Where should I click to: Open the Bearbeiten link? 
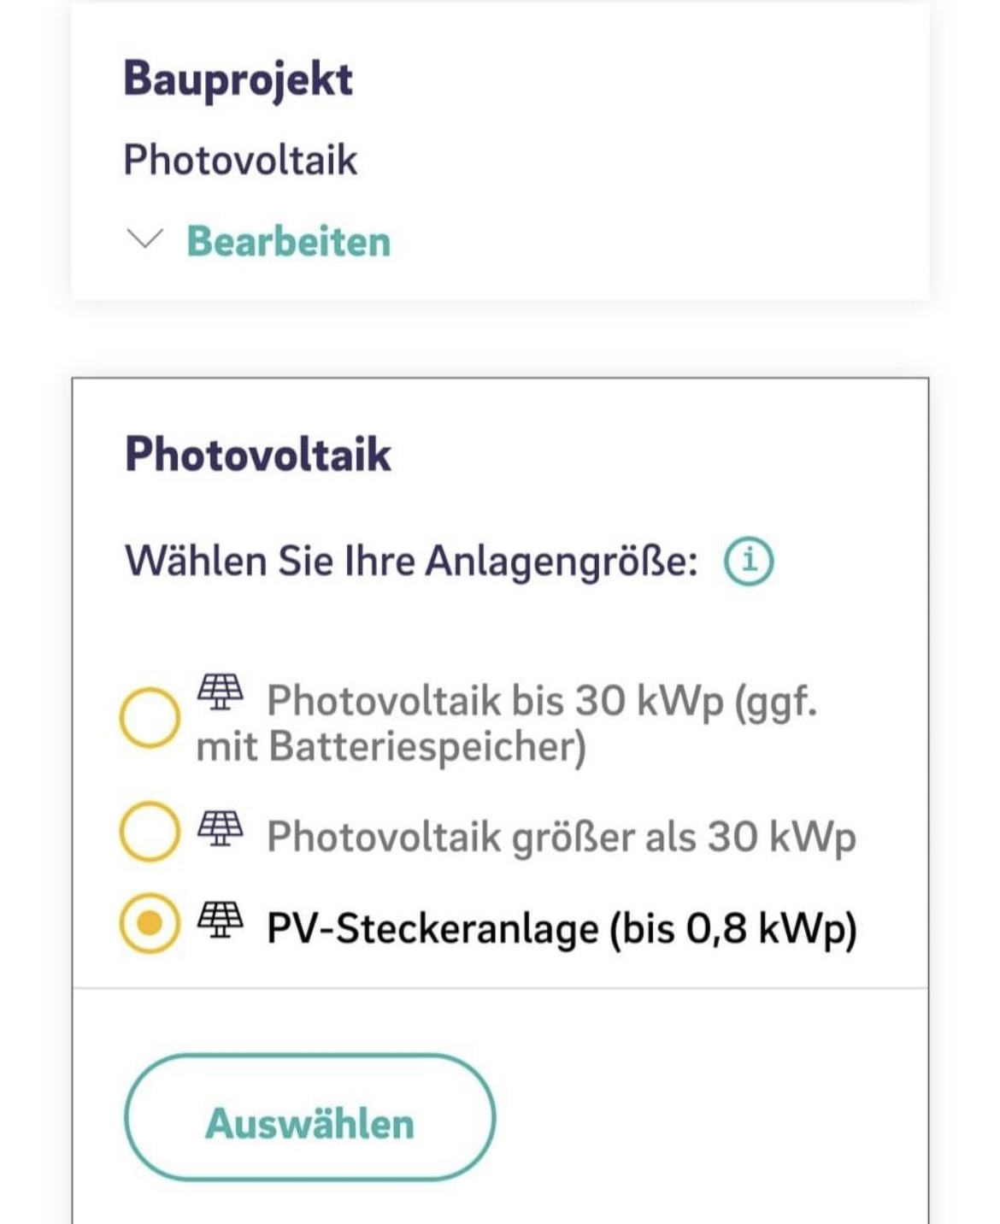pyautogui.click(x=289, y=241)
